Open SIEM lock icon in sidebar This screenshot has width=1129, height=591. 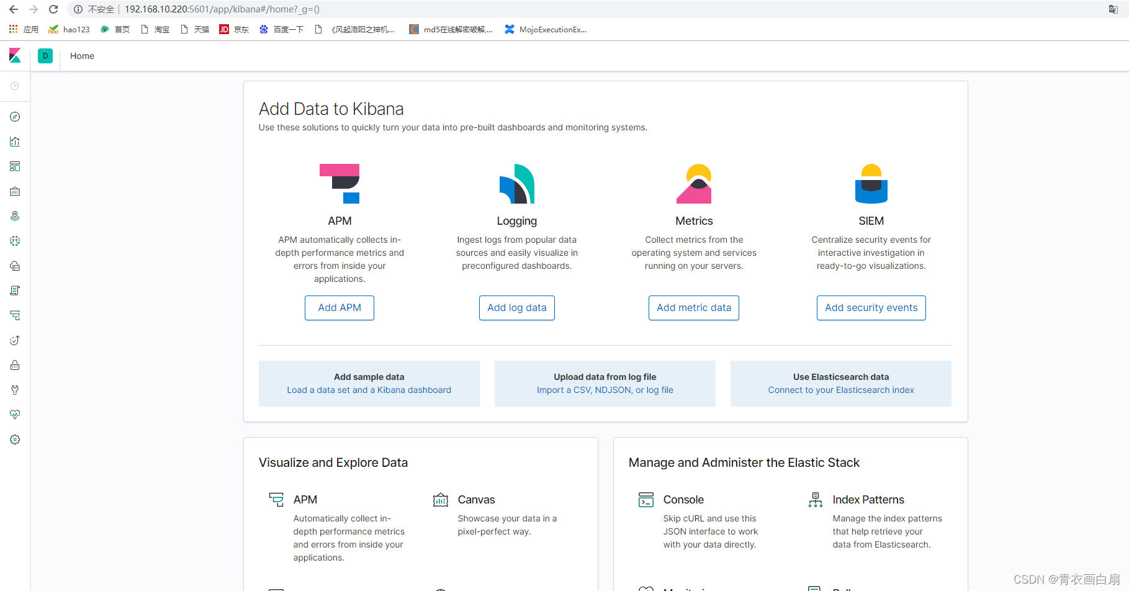click(x=15, y=365)
